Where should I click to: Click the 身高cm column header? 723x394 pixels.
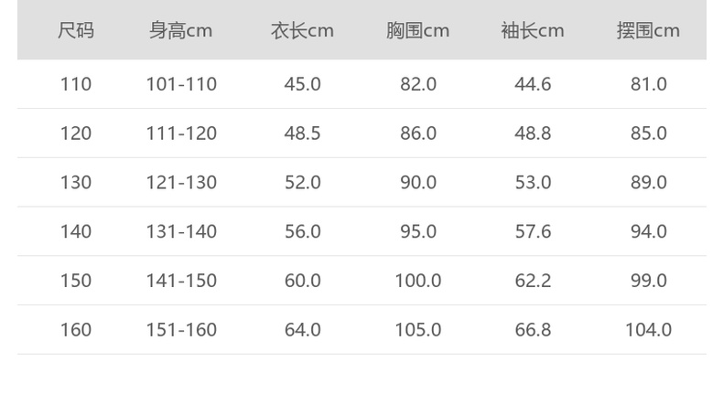point(181,31)
